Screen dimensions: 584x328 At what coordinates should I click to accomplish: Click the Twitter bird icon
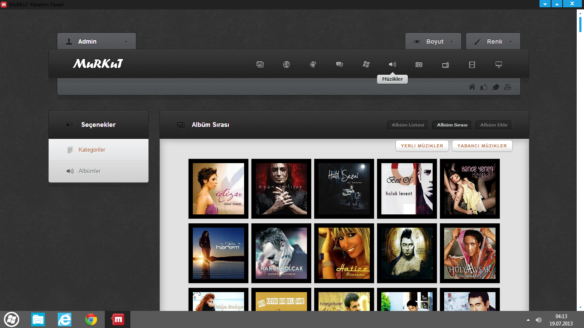[496, 87]
